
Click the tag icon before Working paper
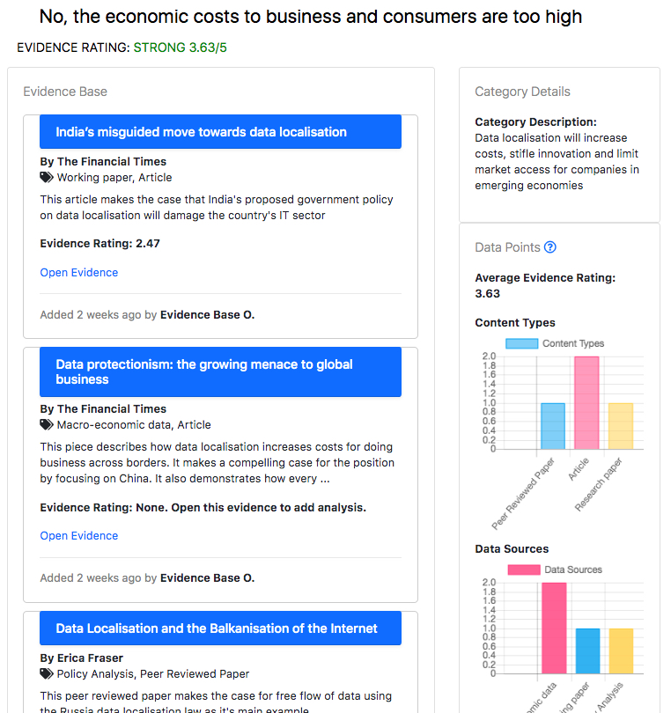[47, 177]
